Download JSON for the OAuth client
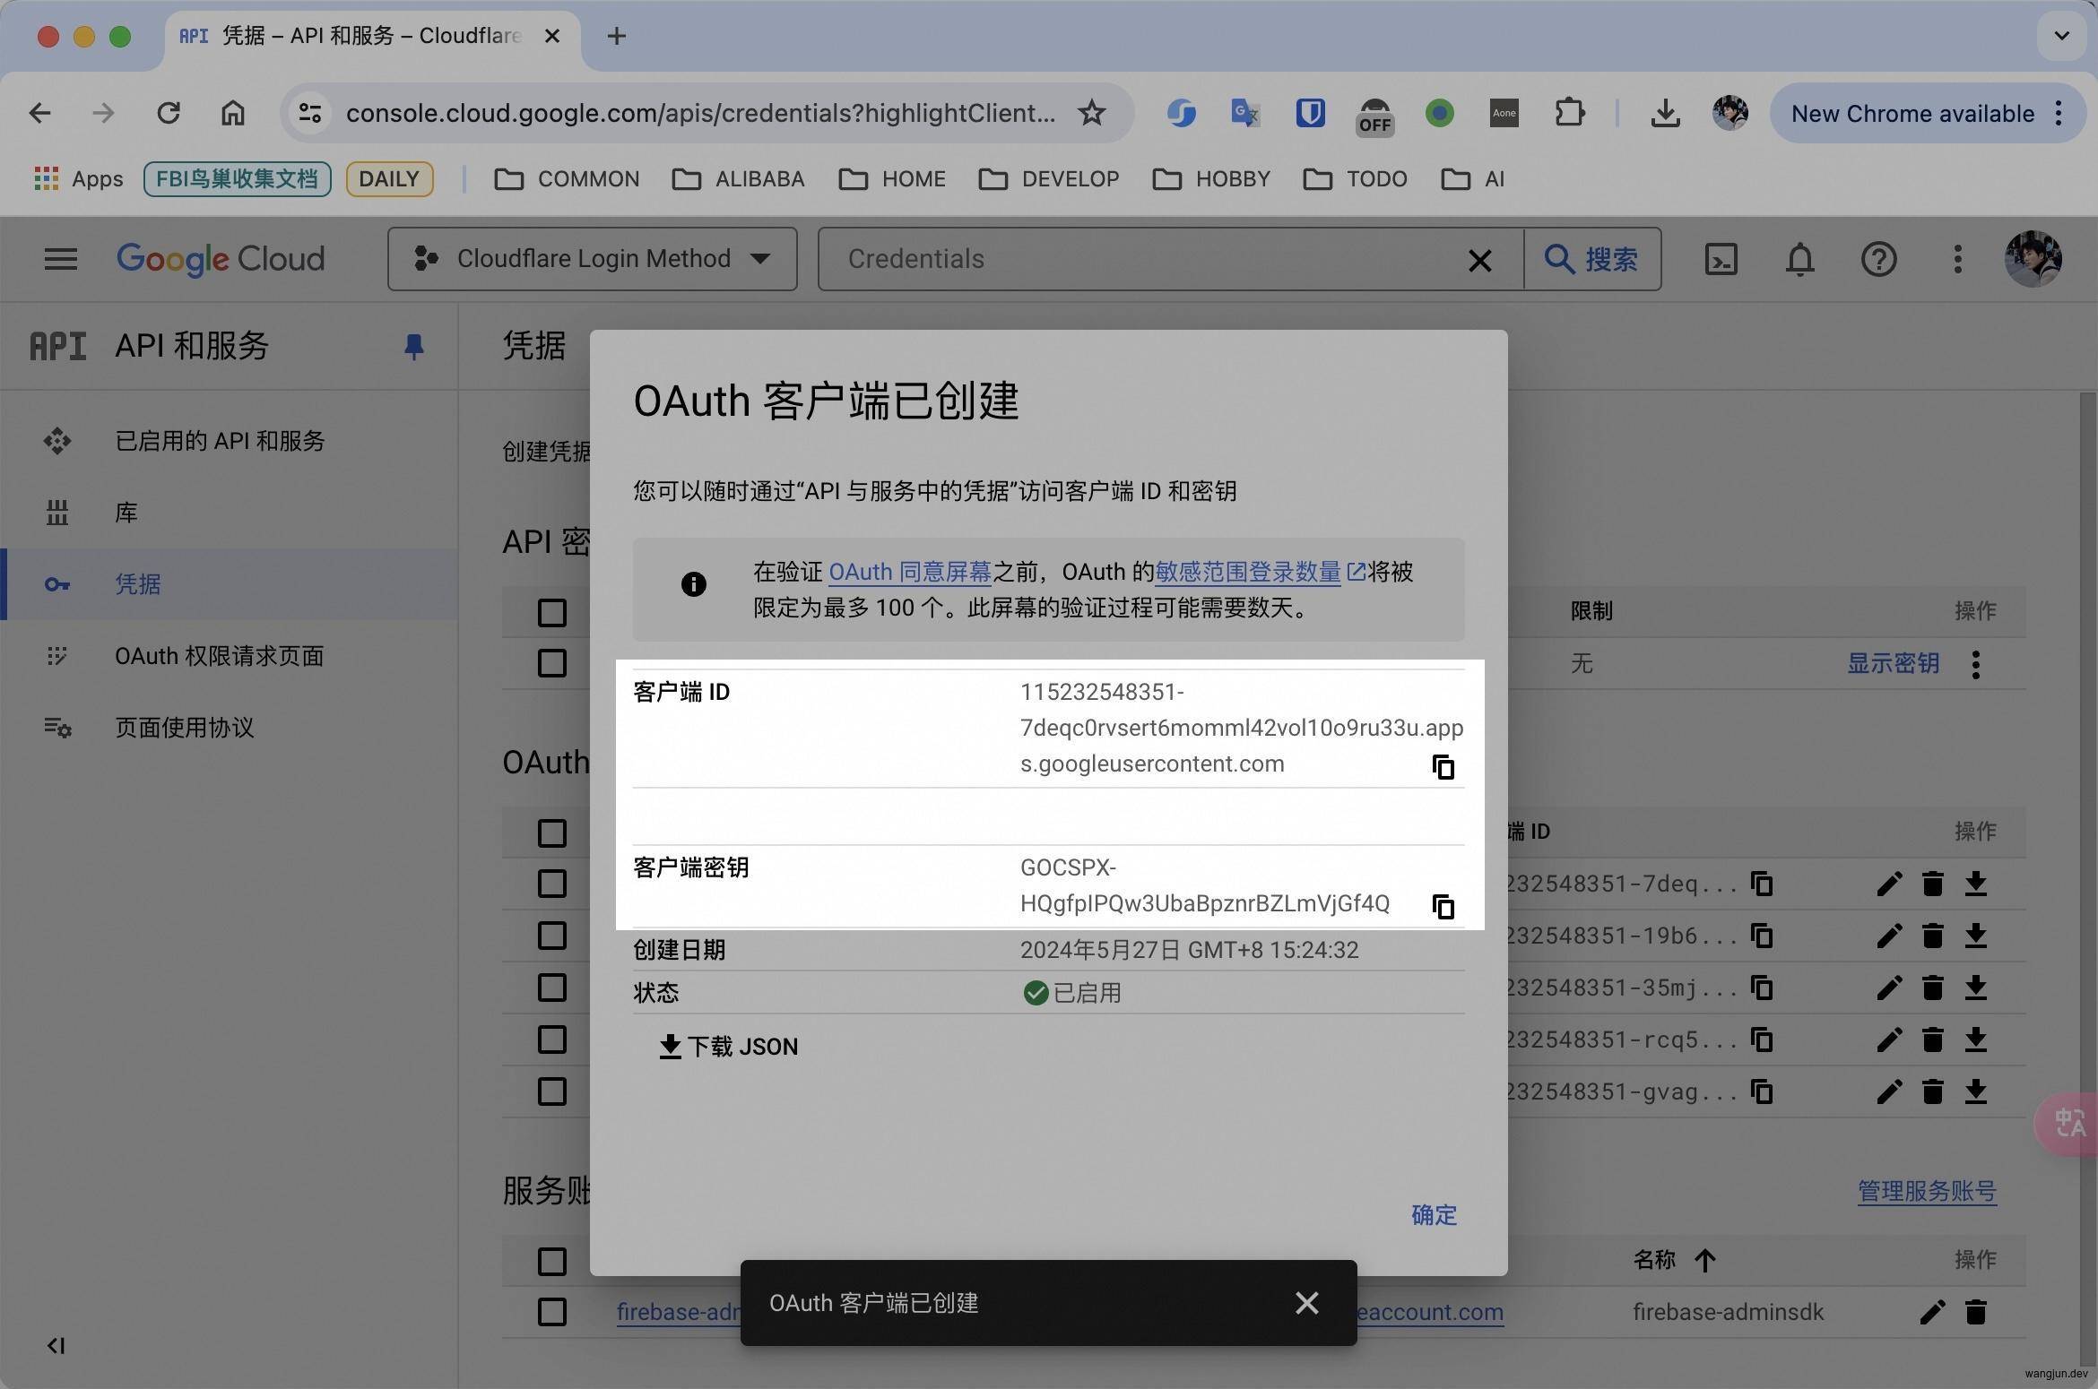2098x1389 pixels. pos(728,1046)
